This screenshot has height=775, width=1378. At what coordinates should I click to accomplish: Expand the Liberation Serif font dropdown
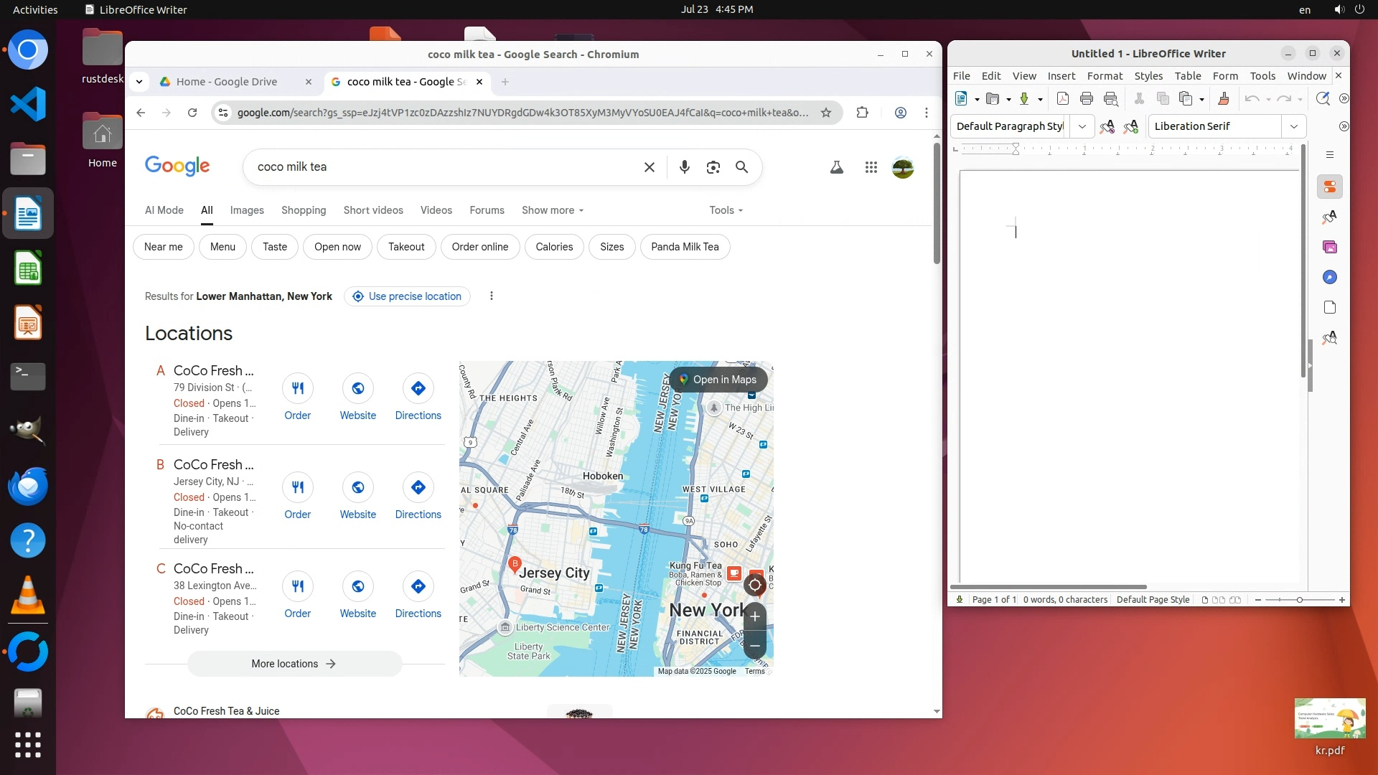pos(1293,126)
